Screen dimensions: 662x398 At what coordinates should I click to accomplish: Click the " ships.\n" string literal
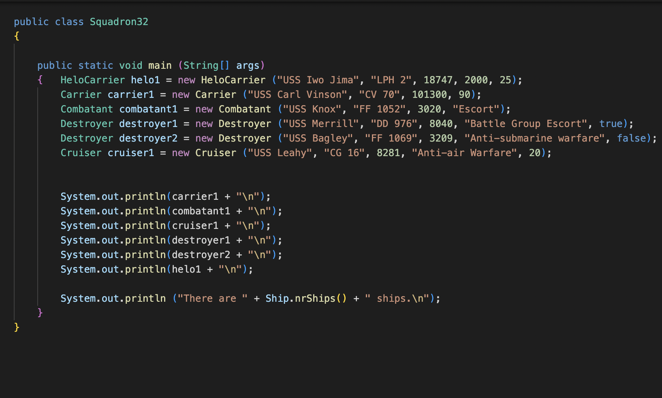point(397,298)
